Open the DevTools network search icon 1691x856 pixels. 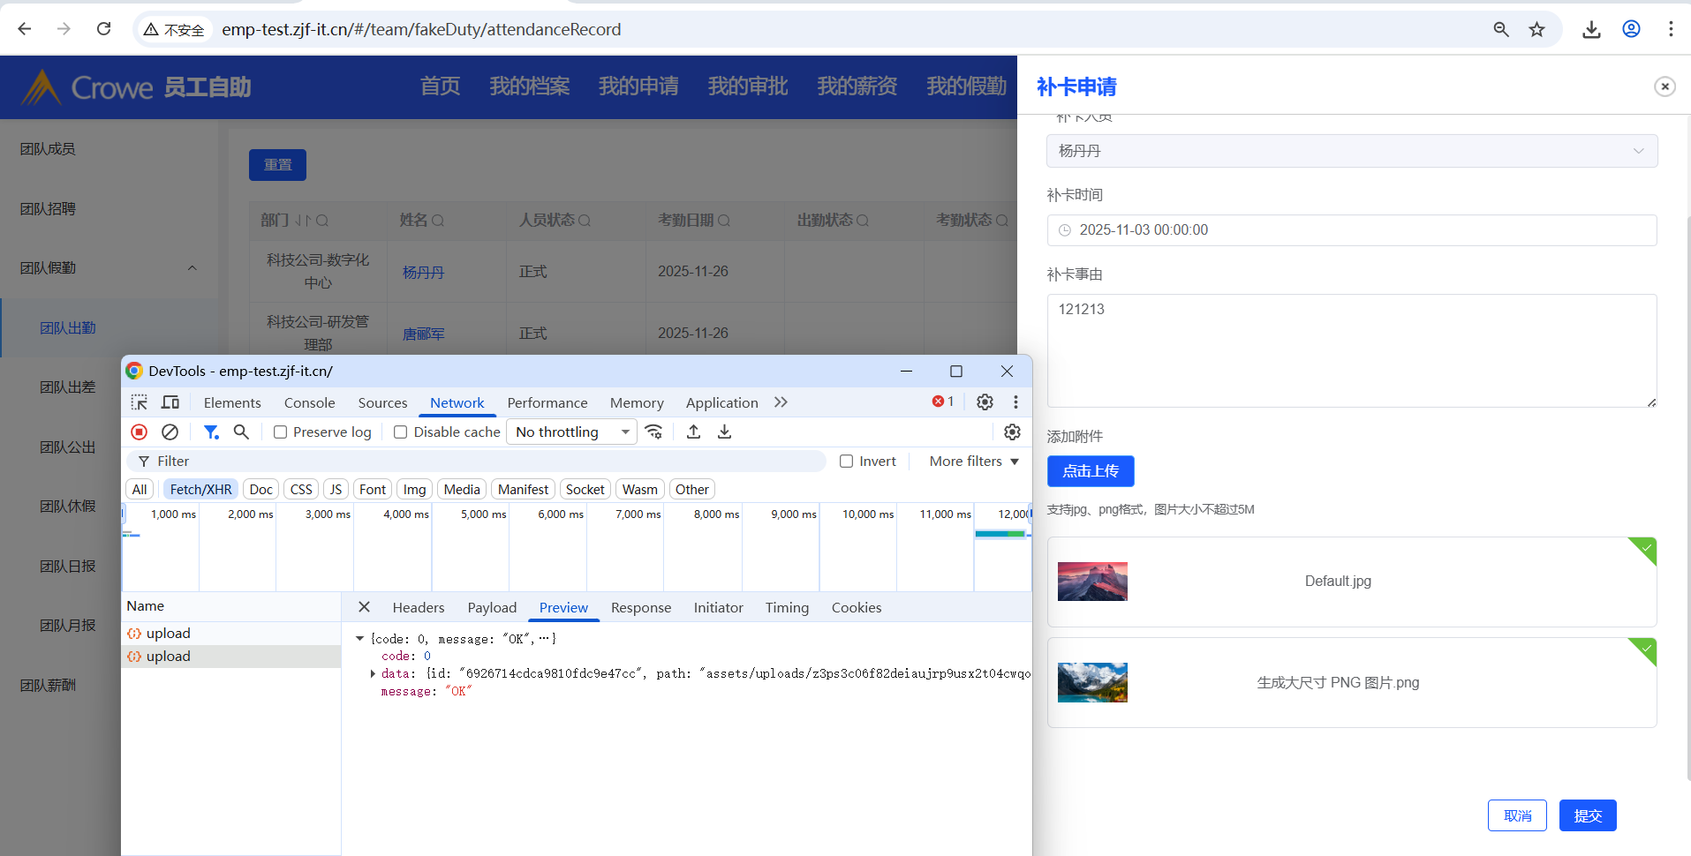click(x=241, y=432)
